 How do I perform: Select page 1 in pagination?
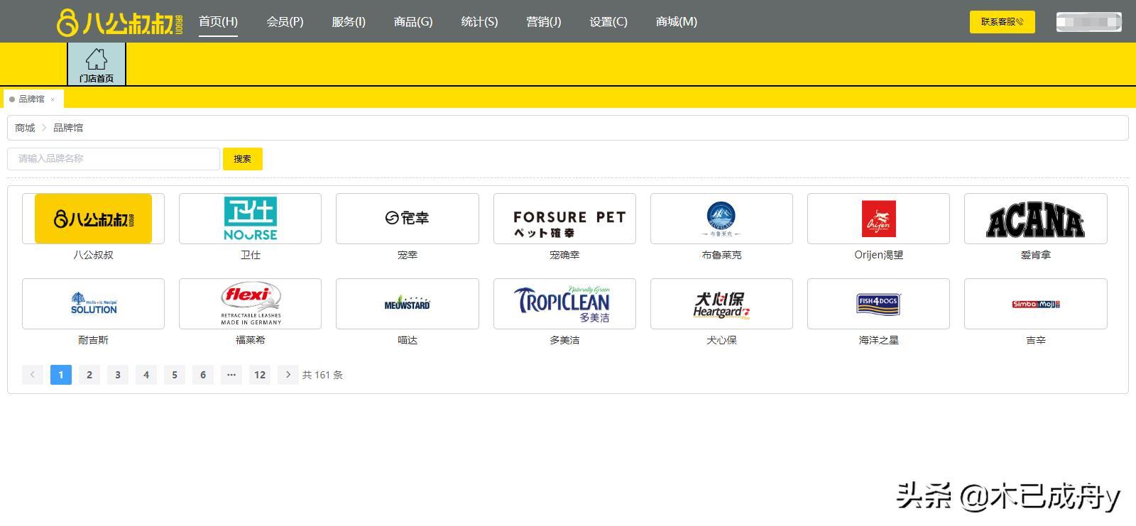point(61,375)
